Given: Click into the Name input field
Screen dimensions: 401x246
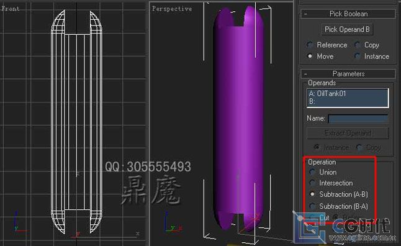Looking at the screenshot, I should pos(358,118).
